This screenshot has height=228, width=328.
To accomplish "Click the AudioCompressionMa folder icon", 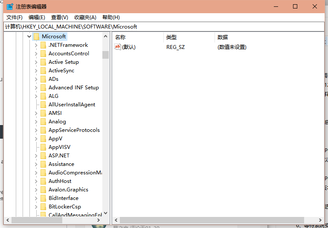I will click(x=43, y=173).
